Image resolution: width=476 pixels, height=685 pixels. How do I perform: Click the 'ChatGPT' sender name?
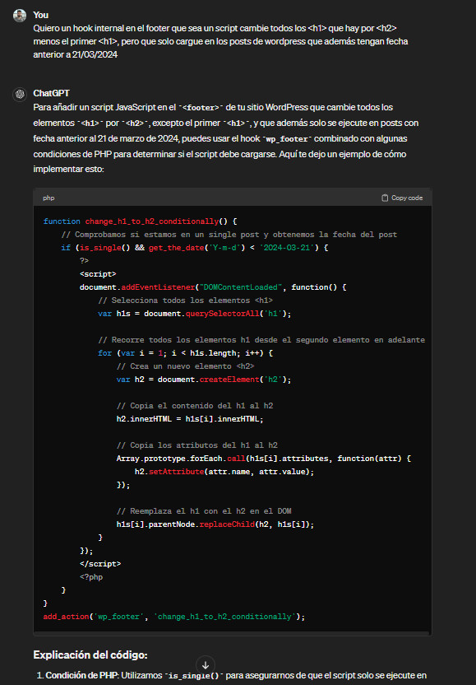click(51, 93)
